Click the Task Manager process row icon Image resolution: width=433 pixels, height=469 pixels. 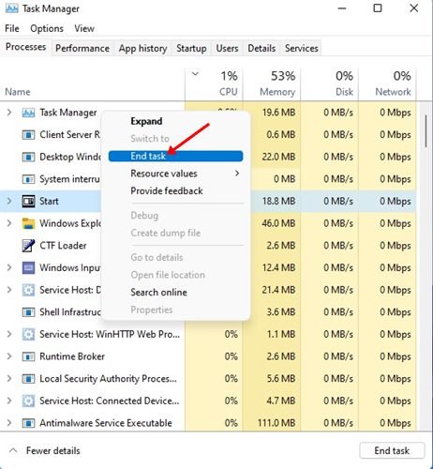point(28,113)
